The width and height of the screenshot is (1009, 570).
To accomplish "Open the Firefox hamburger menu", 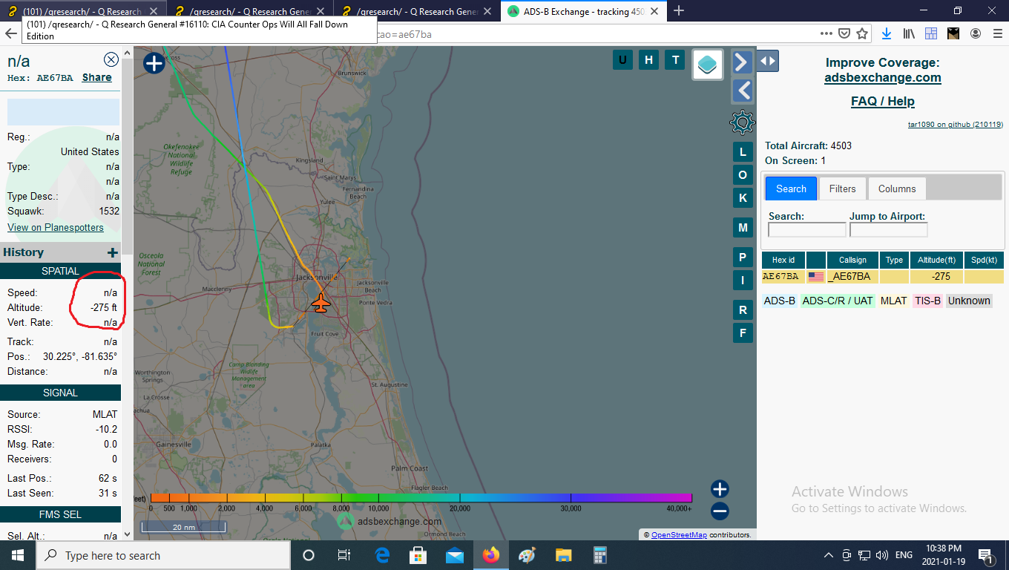I will [998, 33].
